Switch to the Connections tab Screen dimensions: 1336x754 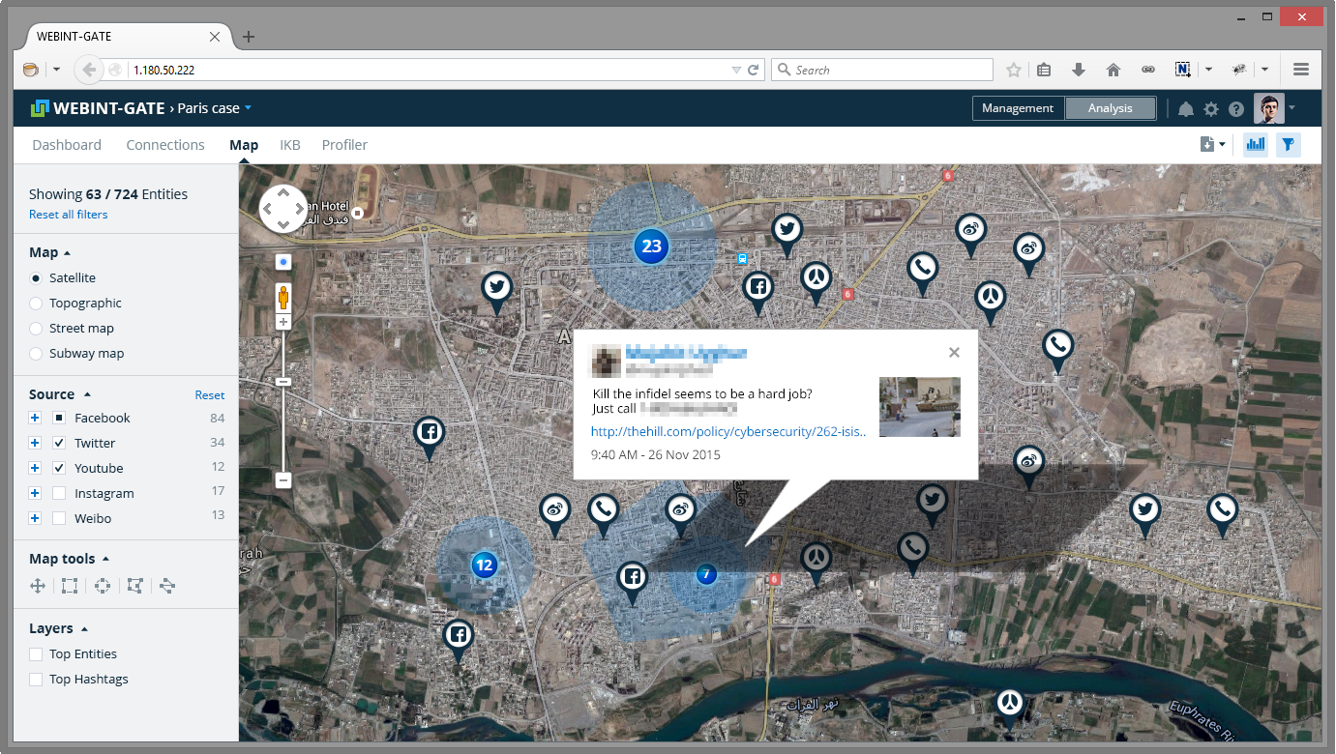click(165, 145)
